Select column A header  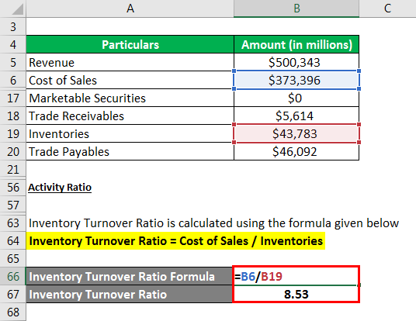(x=130, y=9)
